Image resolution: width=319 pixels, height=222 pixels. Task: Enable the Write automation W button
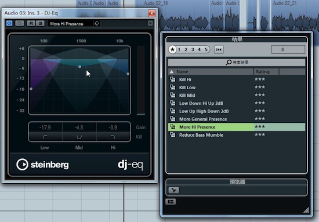point(40,23)
